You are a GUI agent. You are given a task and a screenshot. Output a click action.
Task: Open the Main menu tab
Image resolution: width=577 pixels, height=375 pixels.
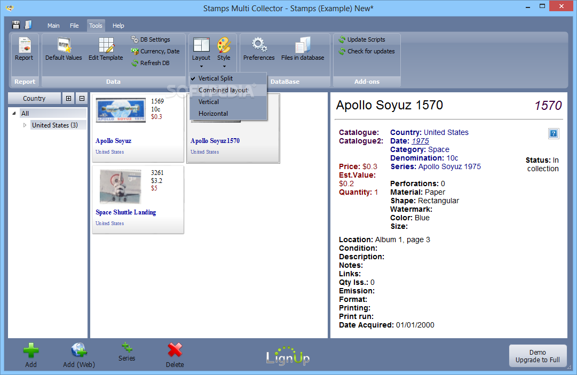pos(53,26)
